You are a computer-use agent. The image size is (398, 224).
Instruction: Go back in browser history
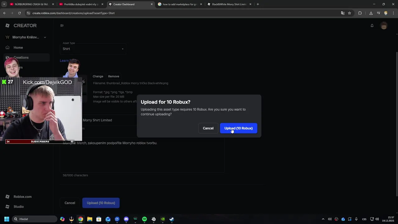4,13
